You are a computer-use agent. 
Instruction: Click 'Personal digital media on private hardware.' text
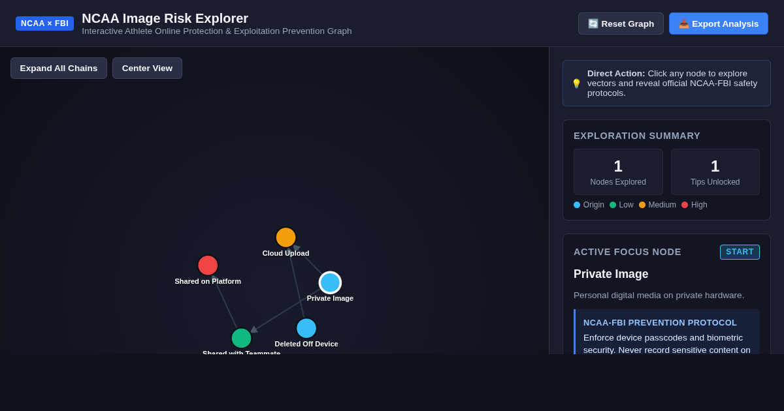pyautogui.click(x=659, y=295)
